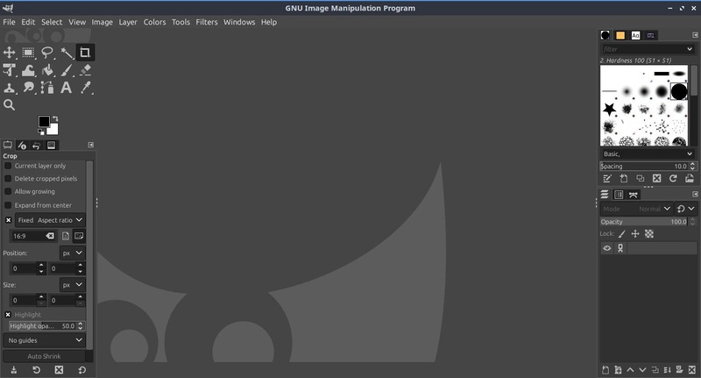Switch to the Eraser tool
Image resolution: width=701 pixels, height=378 pixels.
[x=85, y=70]
